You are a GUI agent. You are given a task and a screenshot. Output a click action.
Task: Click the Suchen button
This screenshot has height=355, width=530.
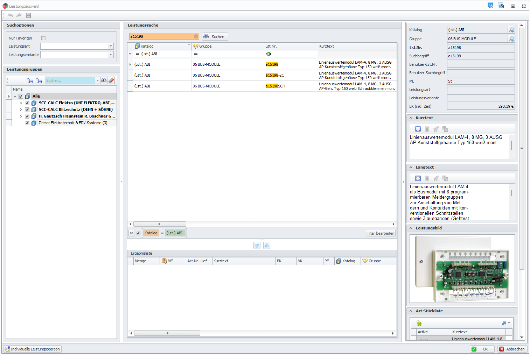[x=215, y=37]
